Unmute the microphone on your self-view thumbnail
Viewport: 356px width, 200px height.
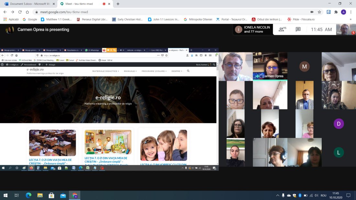click(353, 33)
